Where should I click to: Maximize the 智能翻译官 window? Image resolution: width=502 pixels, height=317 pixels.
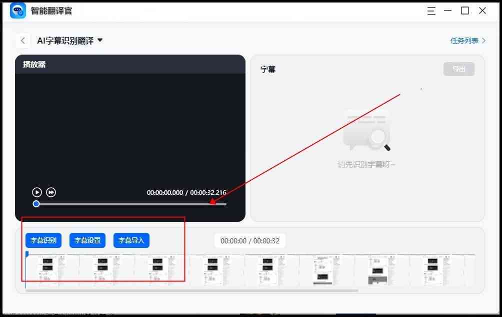(x=465, y=11)
